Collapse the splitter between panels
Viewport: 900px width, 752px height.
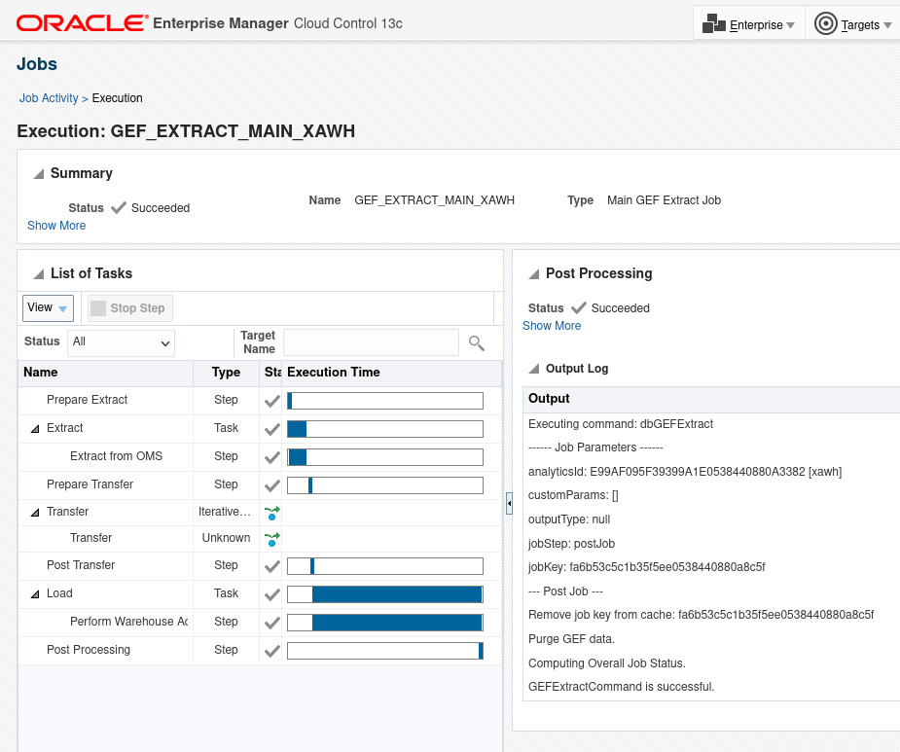coord(509,503)
